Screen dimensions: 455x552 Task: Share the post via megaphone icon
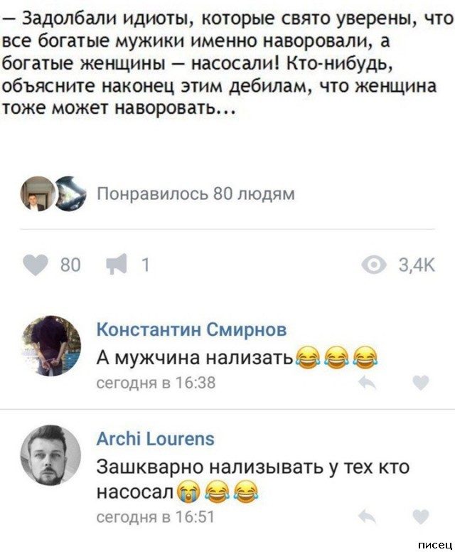(x=117, y=264)
